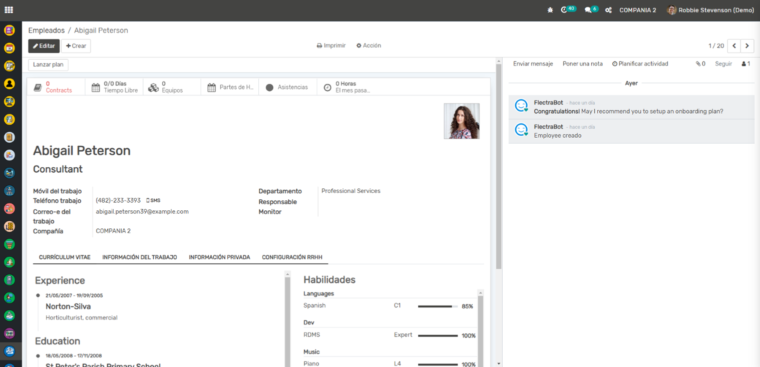760x367 pixels.
Task: Click the Lanzar plan button
Action: pyautogui.click(x=48, y=65)
